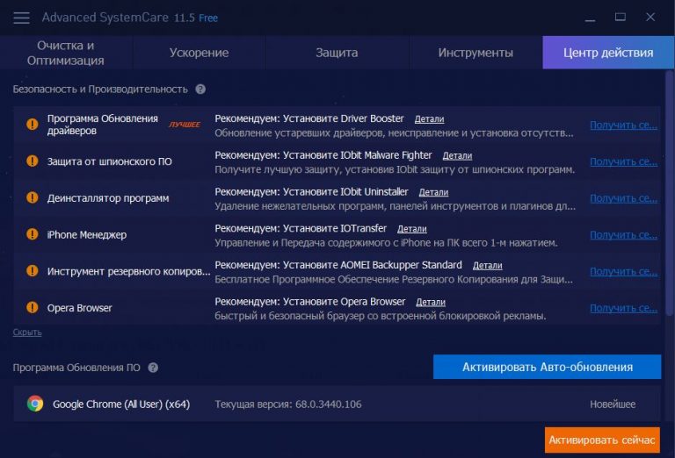This screenshot has height=458, width=675.
Task: Click help icon beside Программа Обновления ПО
Action: point(153,368)
